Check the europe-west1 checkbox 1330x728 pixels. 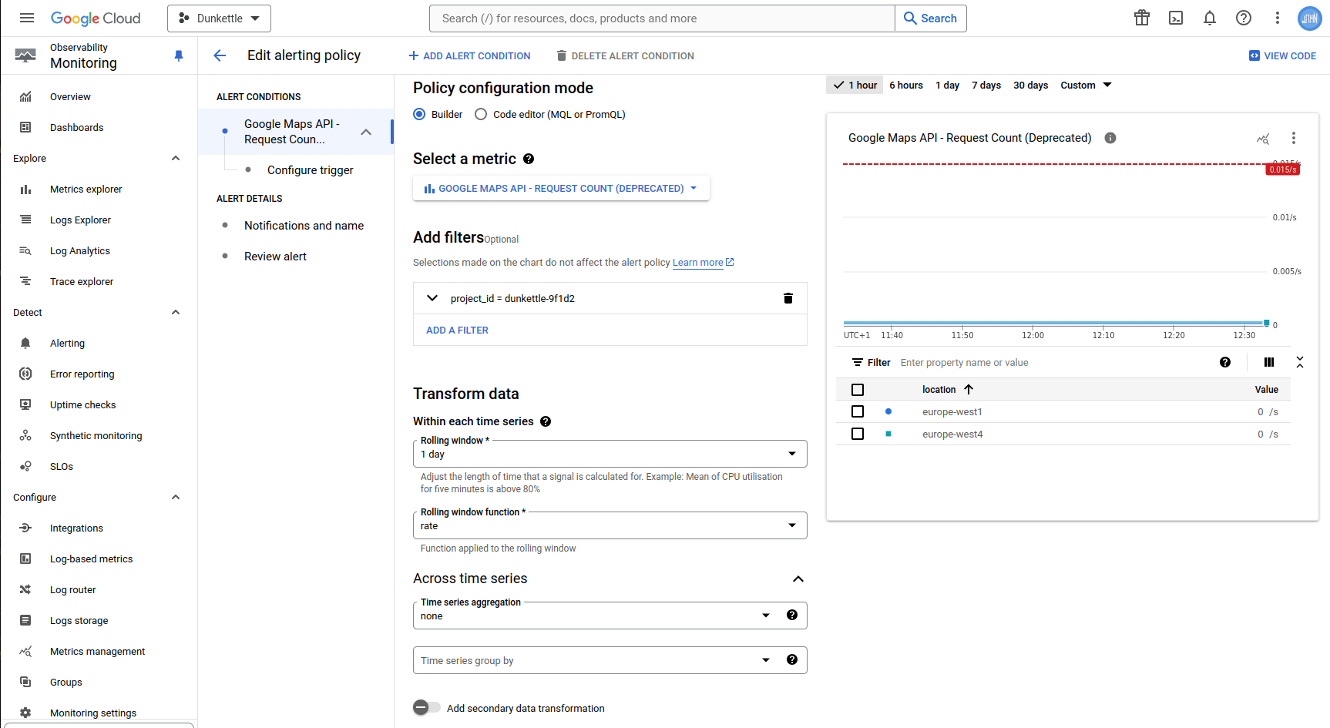coord(857,412)
